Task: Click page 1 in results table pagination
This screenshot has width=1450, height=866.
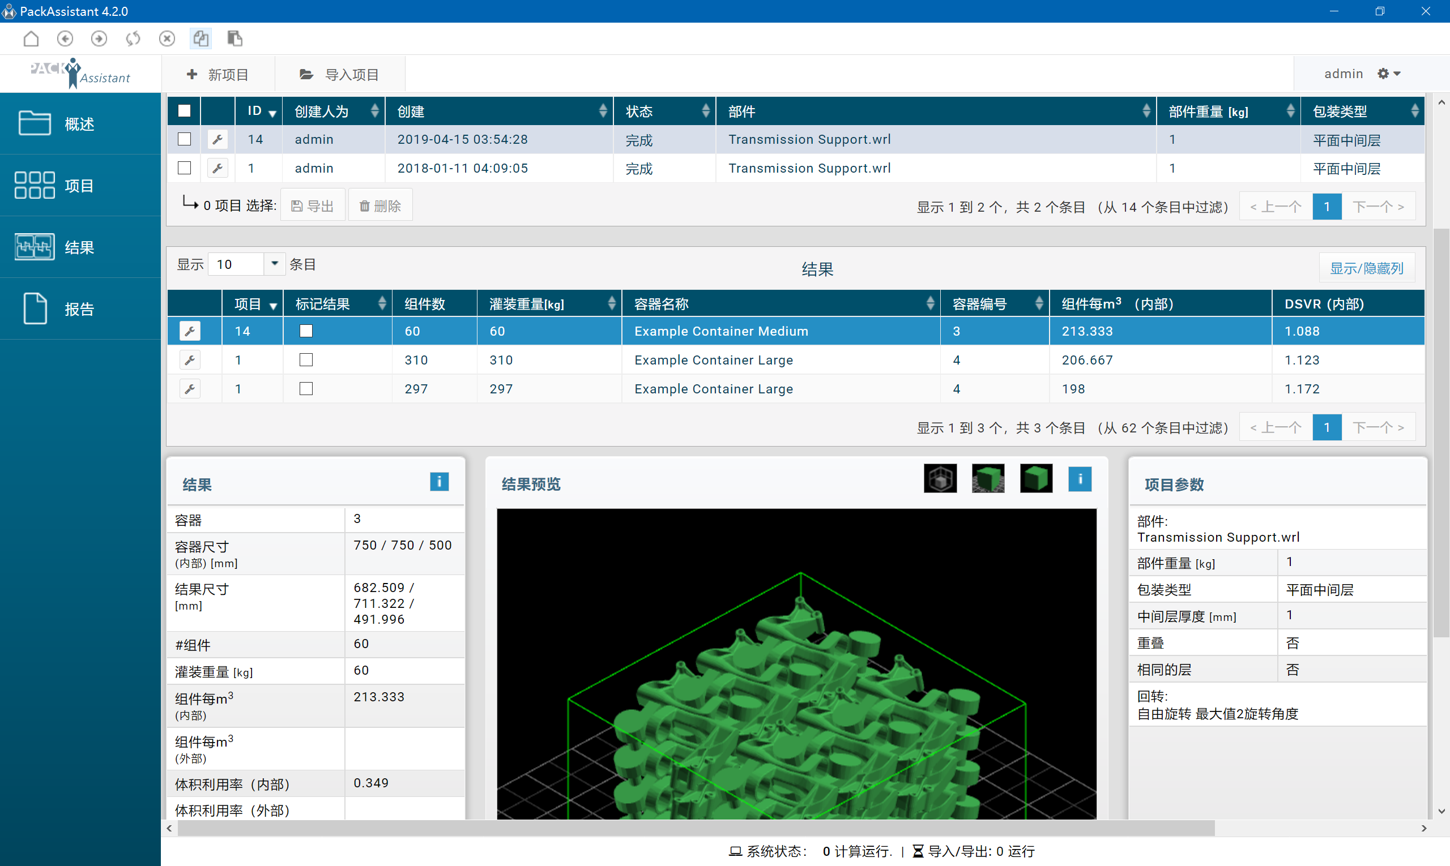Action: (x=1327, y=427)
